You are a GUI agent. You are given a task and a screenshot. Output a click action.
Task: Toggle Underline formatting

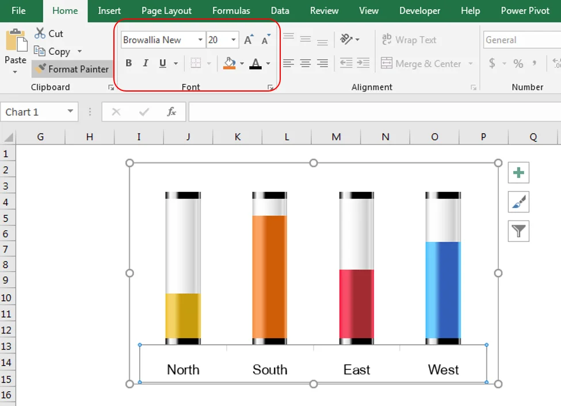(x=163, y=63)
